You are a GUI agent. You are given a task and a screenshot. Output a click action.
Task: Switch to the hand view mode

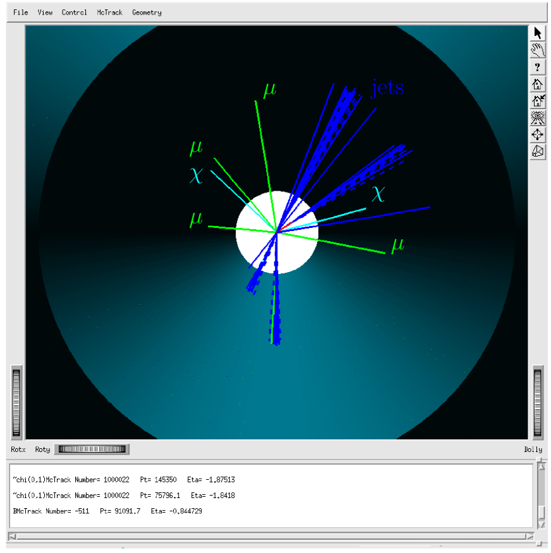click(538, 50)
